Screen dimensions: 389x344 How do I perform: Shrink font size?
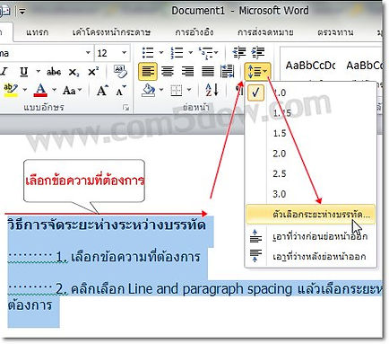(121, 91)
